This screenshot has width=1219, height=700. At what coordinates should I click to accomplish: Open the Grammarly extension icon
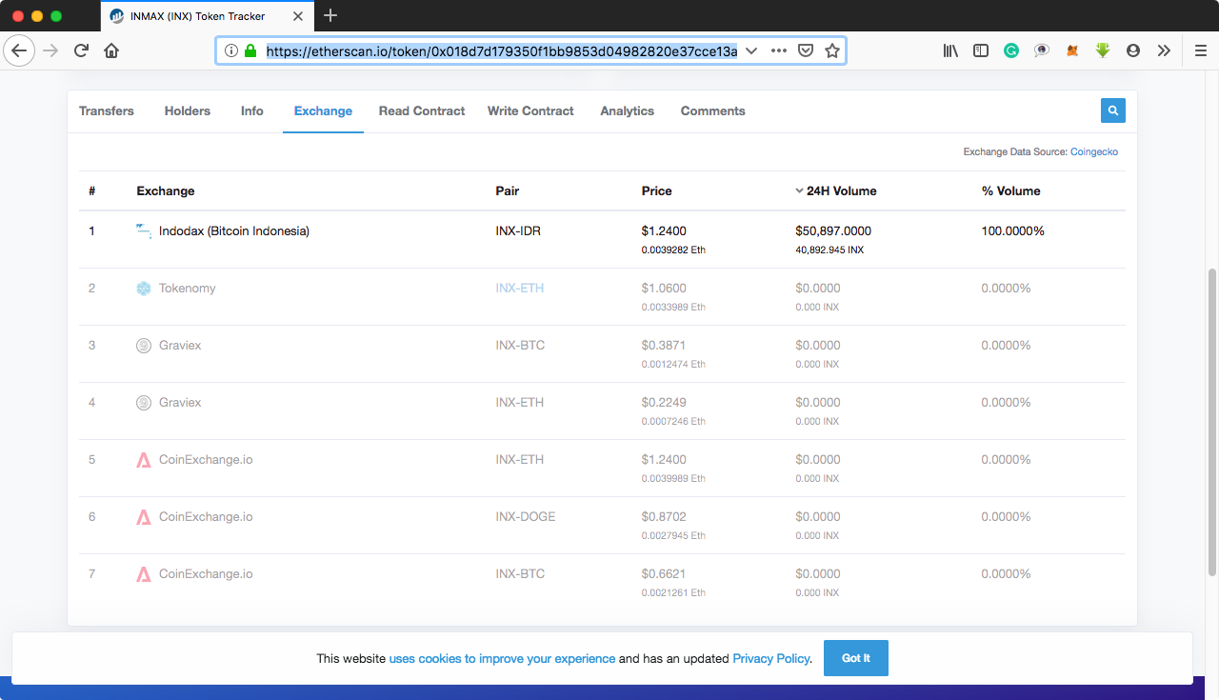coord(1011,50)
